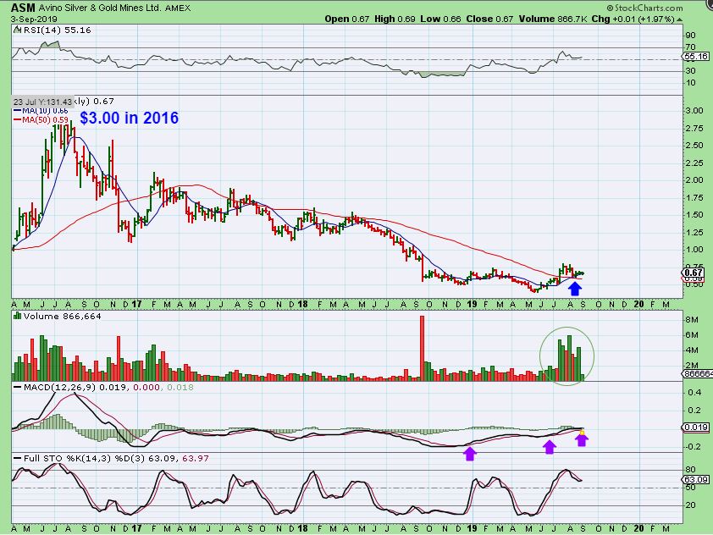Click the AMEX exchange label
The width and height of the screenshot is (713, 535).
[178, 8]
